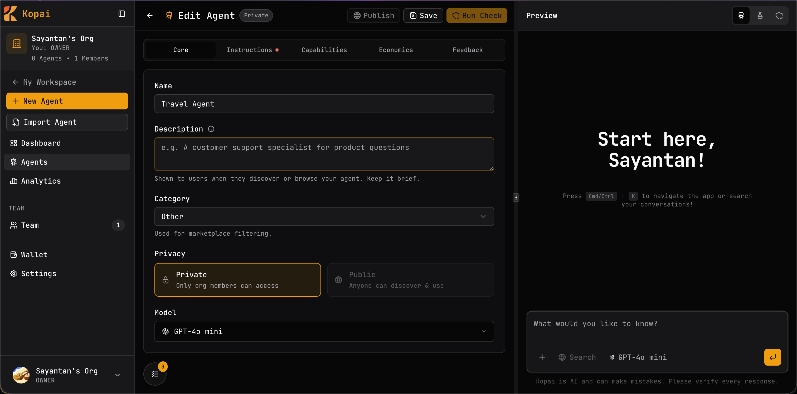
Task: Click the Name field containing Travel Agent
Action: pos(324,104)
